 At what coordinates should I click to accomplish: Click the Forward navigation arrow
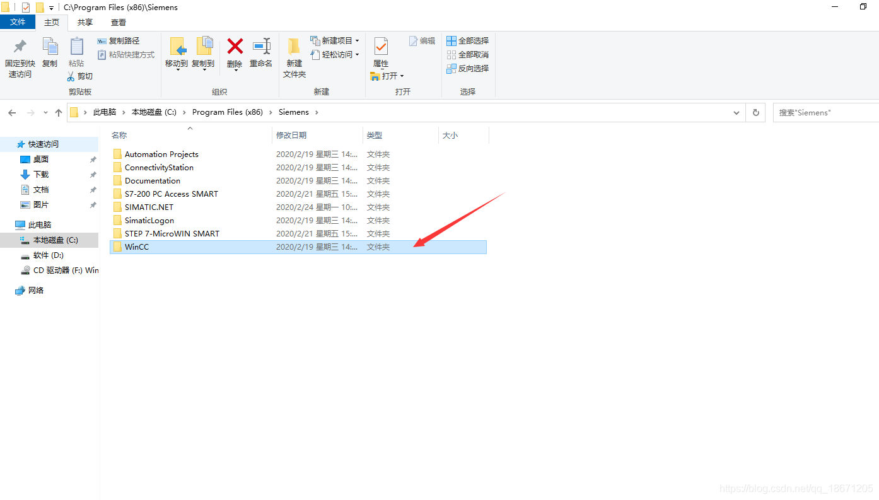[x=30, y=112]
